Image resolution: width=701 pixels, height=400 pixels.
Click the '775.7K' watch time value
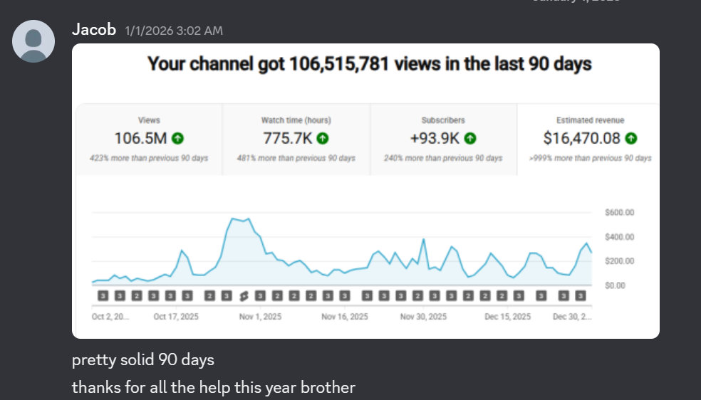point(288,138)
